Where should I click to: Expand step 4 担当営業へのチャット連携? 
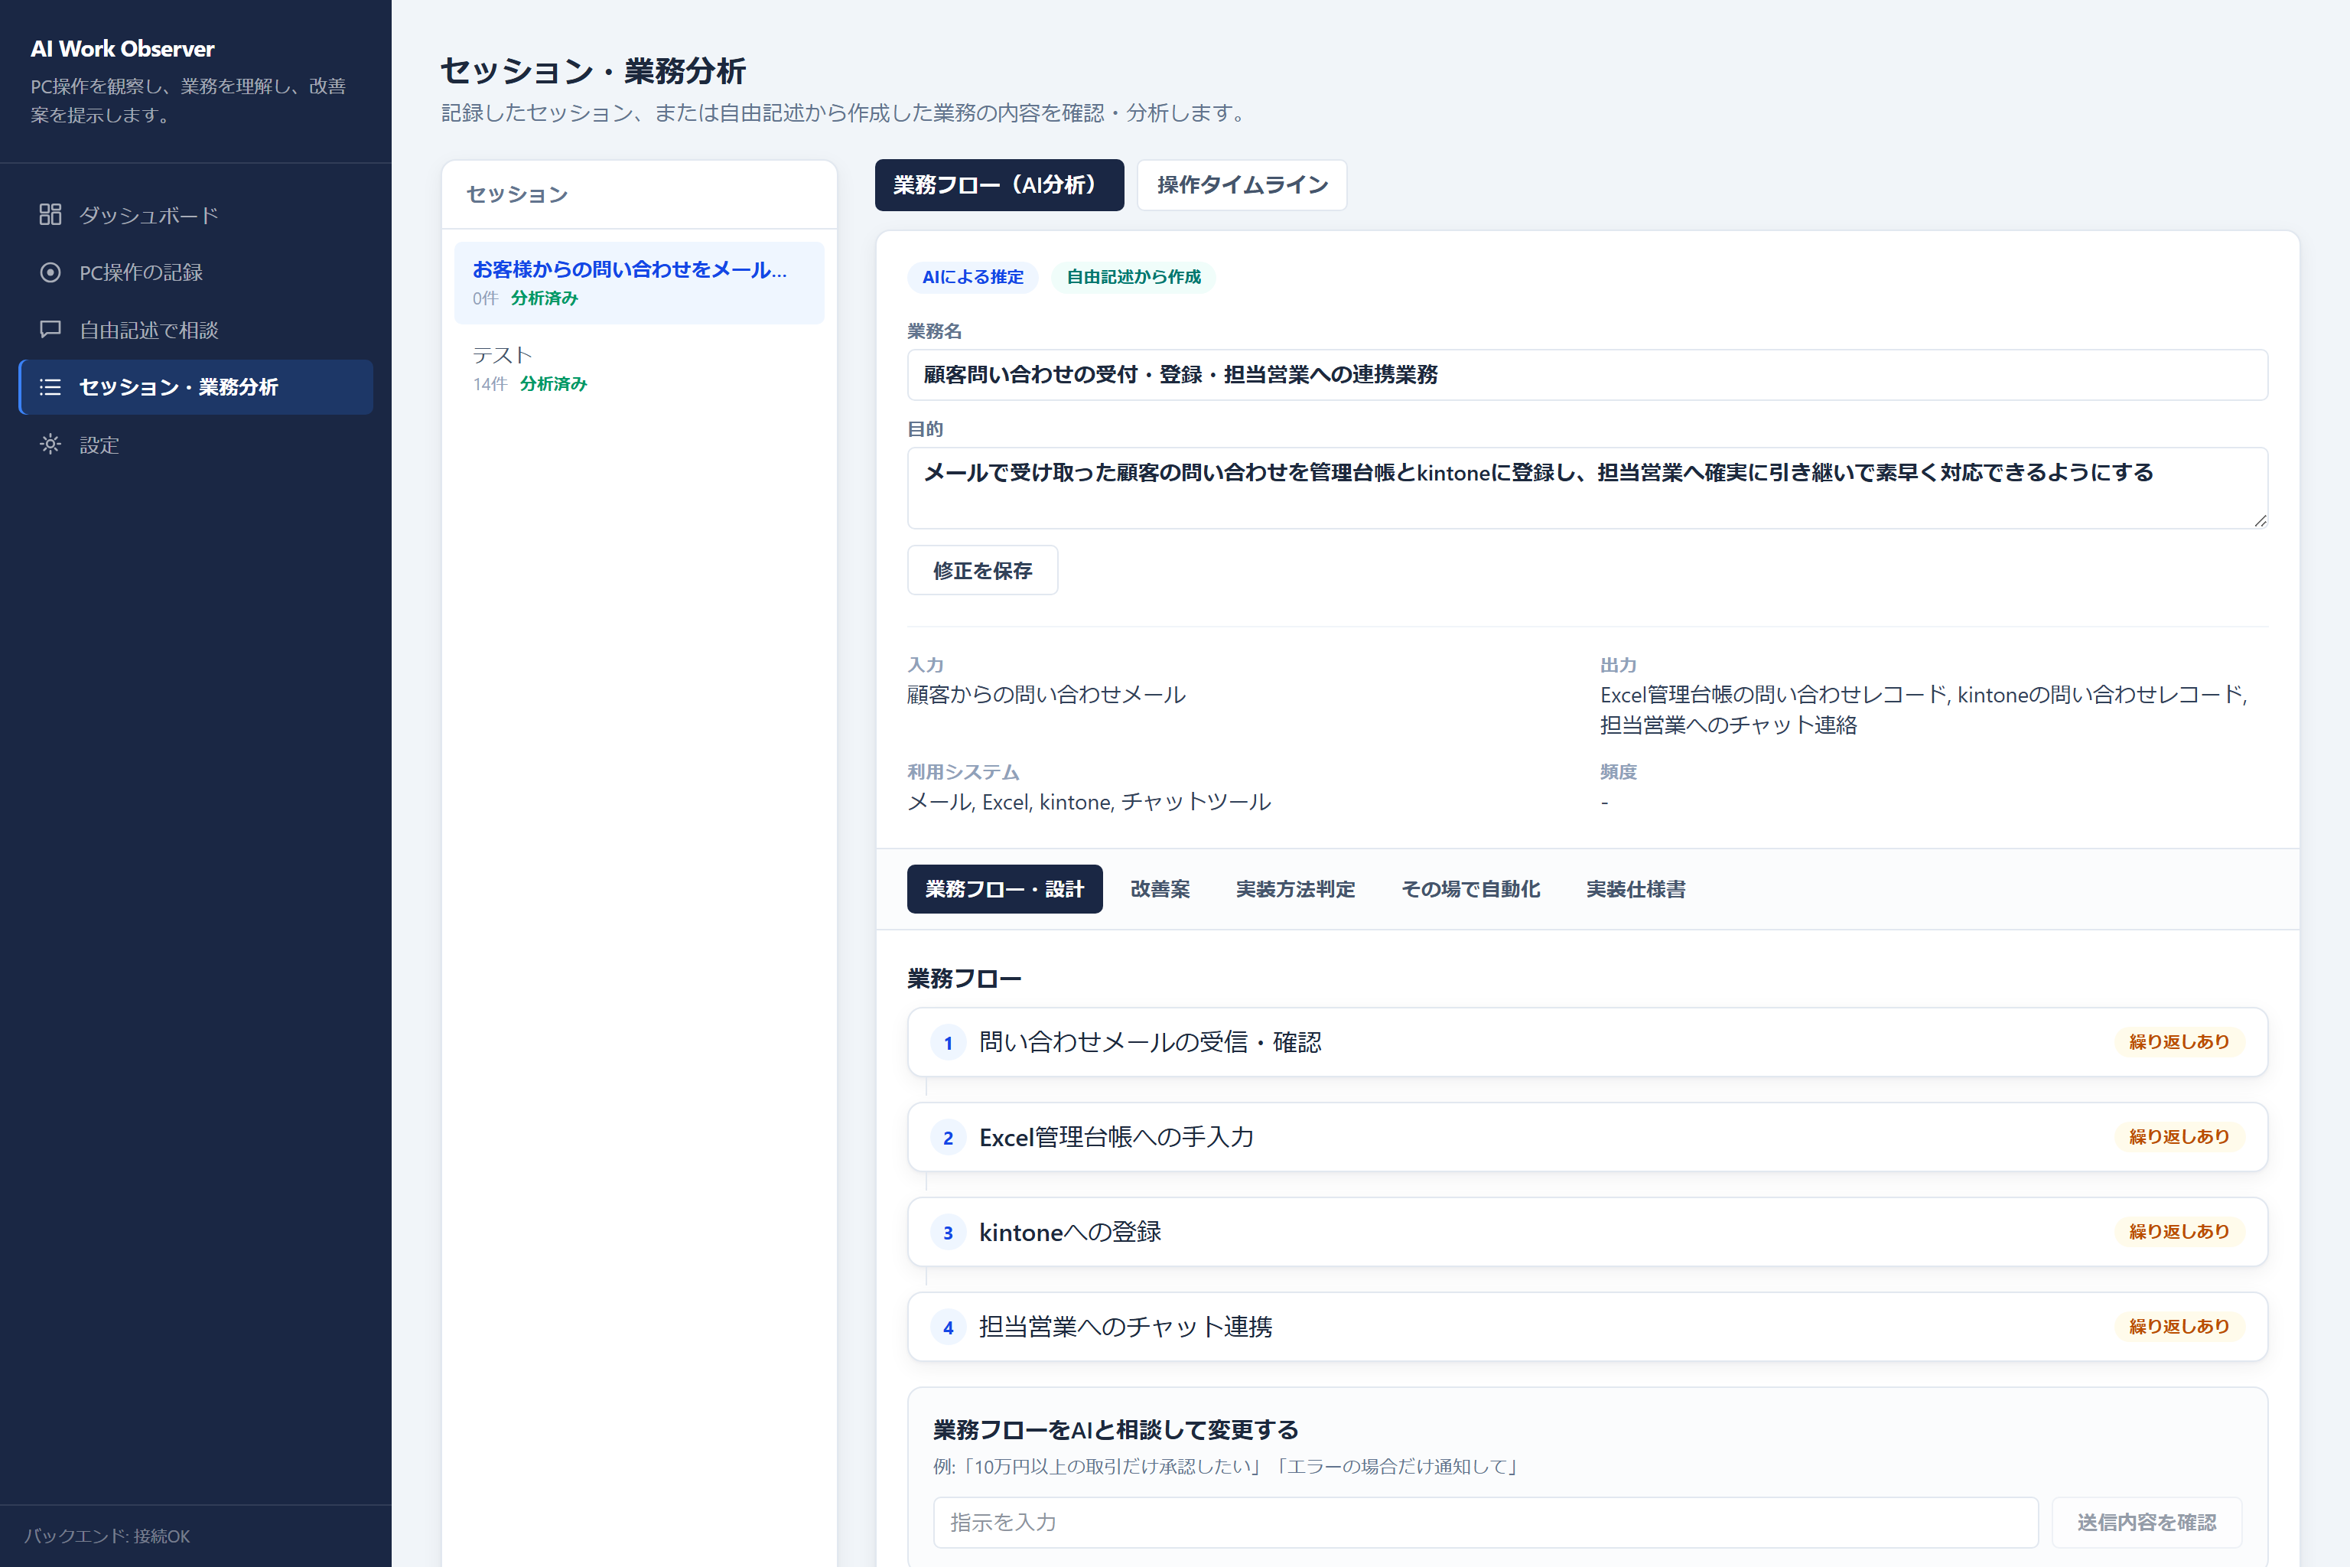tap(1587, 1328)
